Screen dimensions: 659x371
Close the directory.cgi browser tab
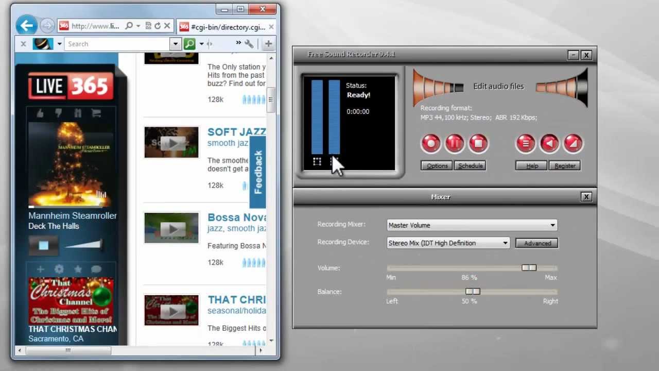pyautogui.click(x=271, y=27)
